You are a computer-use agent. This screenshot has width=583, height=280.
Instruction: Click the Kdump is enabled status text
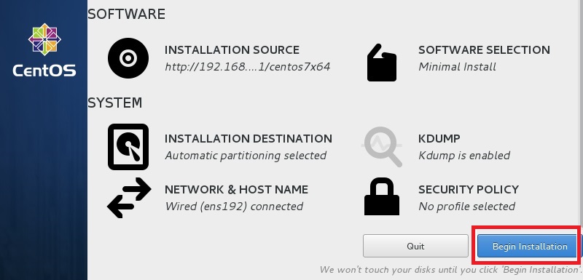pos(464,156)
